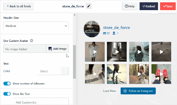Click the posts count icon showing 18
Screen dimensions: 177x105
[104, 33]
